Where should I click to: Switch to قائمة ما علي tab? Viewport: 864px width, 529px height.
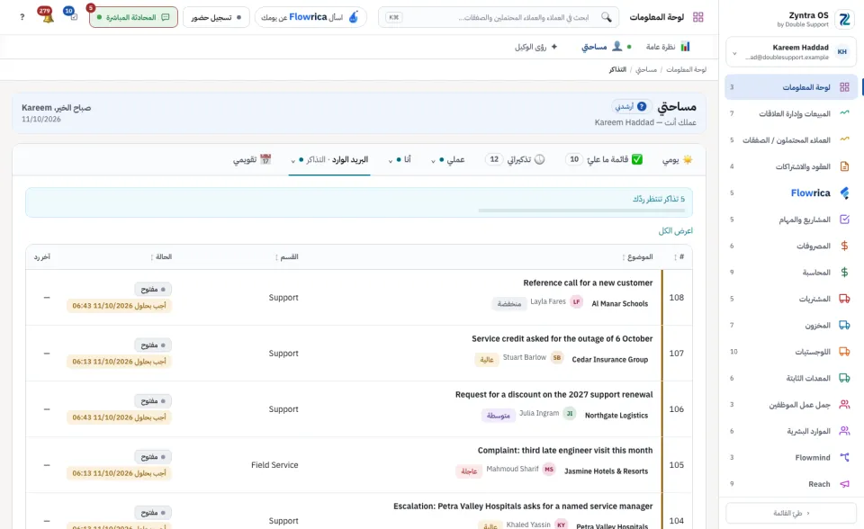(604, 159)
